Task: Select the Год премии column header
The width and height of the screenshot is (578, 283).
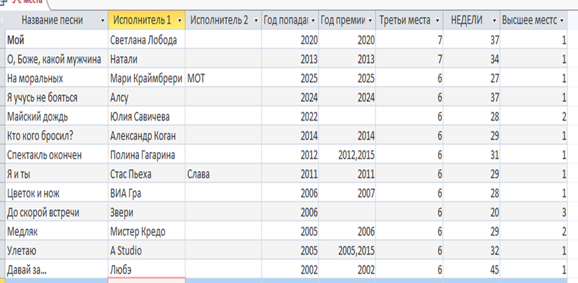Action: [347, 21]
